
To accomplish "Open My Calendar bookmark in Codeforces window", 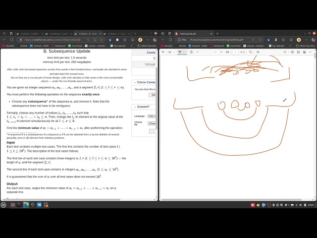I will [x=118, y=46].
